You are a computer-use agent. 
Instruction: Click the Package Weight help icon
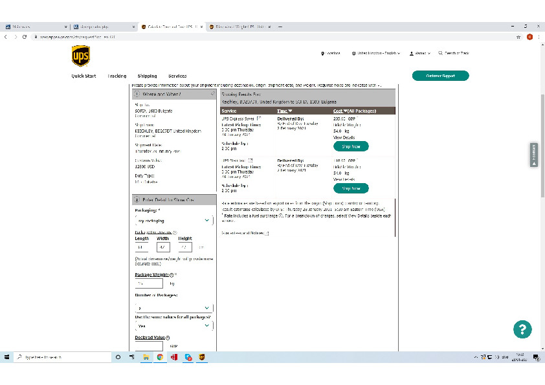tap(172, 274)
